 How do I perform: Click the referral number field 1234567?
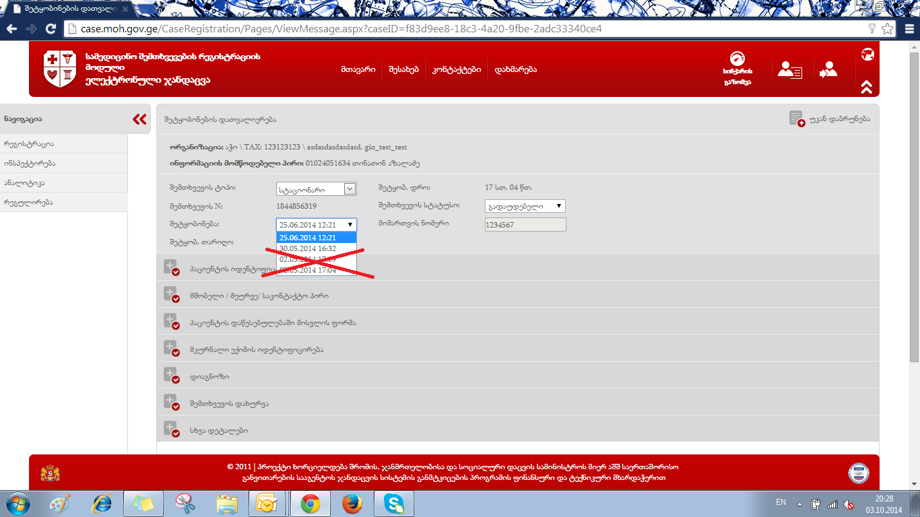tap(525, 225)
